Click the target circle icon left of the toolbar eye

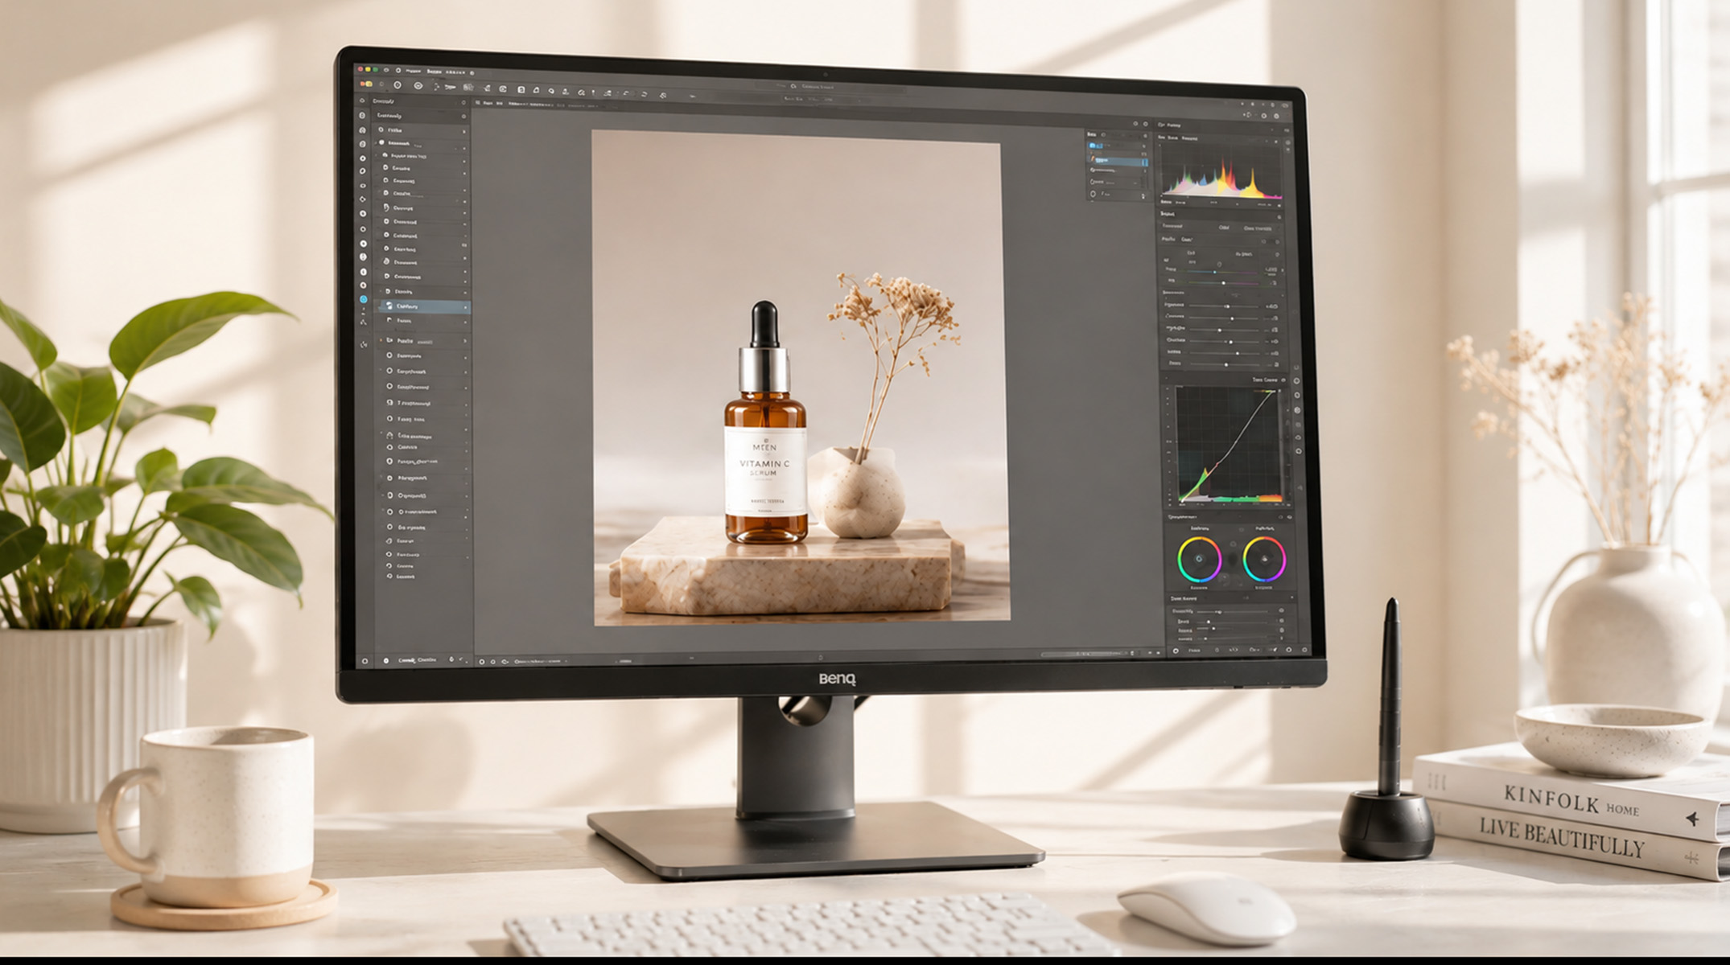397,85
